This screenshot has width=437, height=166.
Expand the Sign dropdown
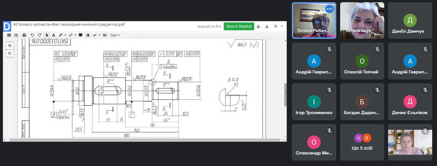click(x=115, y=35)
